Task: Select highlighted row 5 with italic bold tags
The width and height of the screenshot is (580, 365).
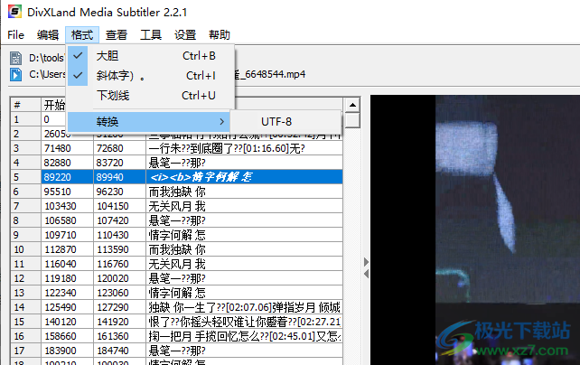Action: [x=177, y=177]
